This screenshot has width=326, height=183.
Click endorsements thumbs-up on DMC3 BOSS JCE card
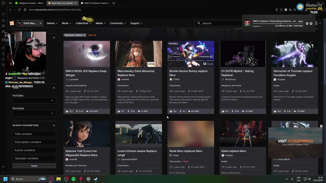(x=67, y=111)
